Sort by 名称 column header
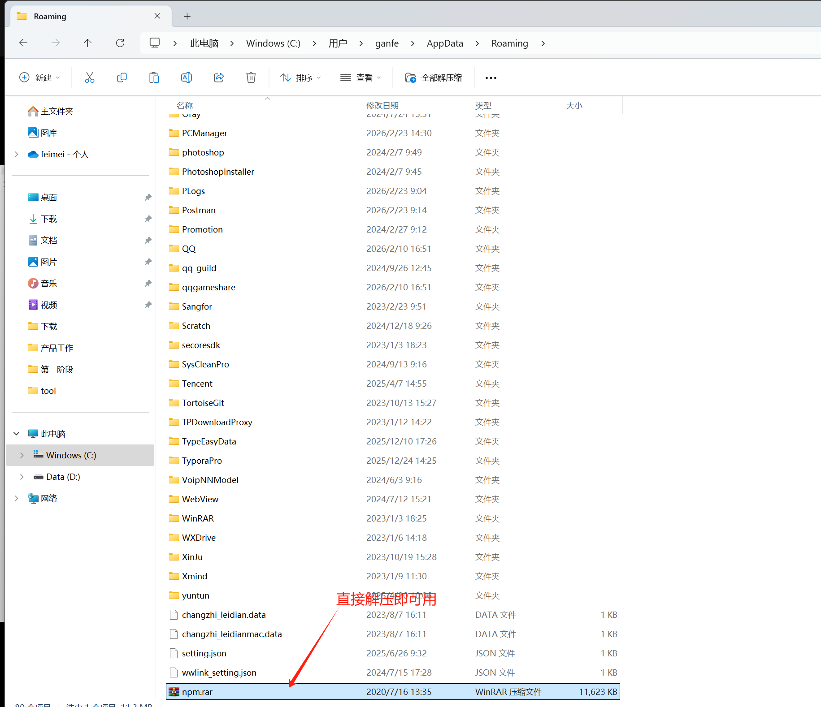This screenshot has width=821, height=707. (185, 105)
